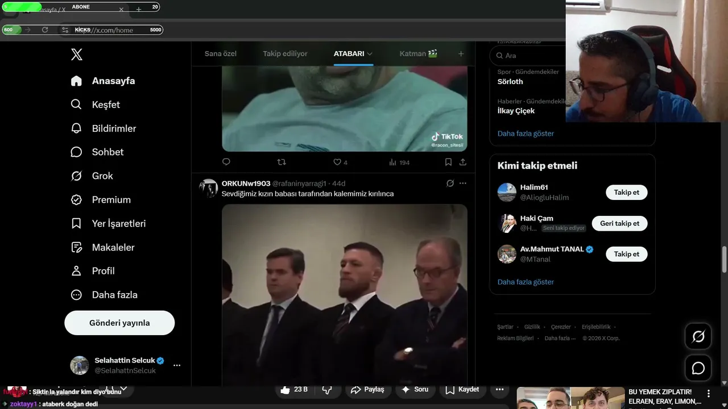Open the Reklam Bilgileri footer link
The image size is (728, 409).
[515, 338]
